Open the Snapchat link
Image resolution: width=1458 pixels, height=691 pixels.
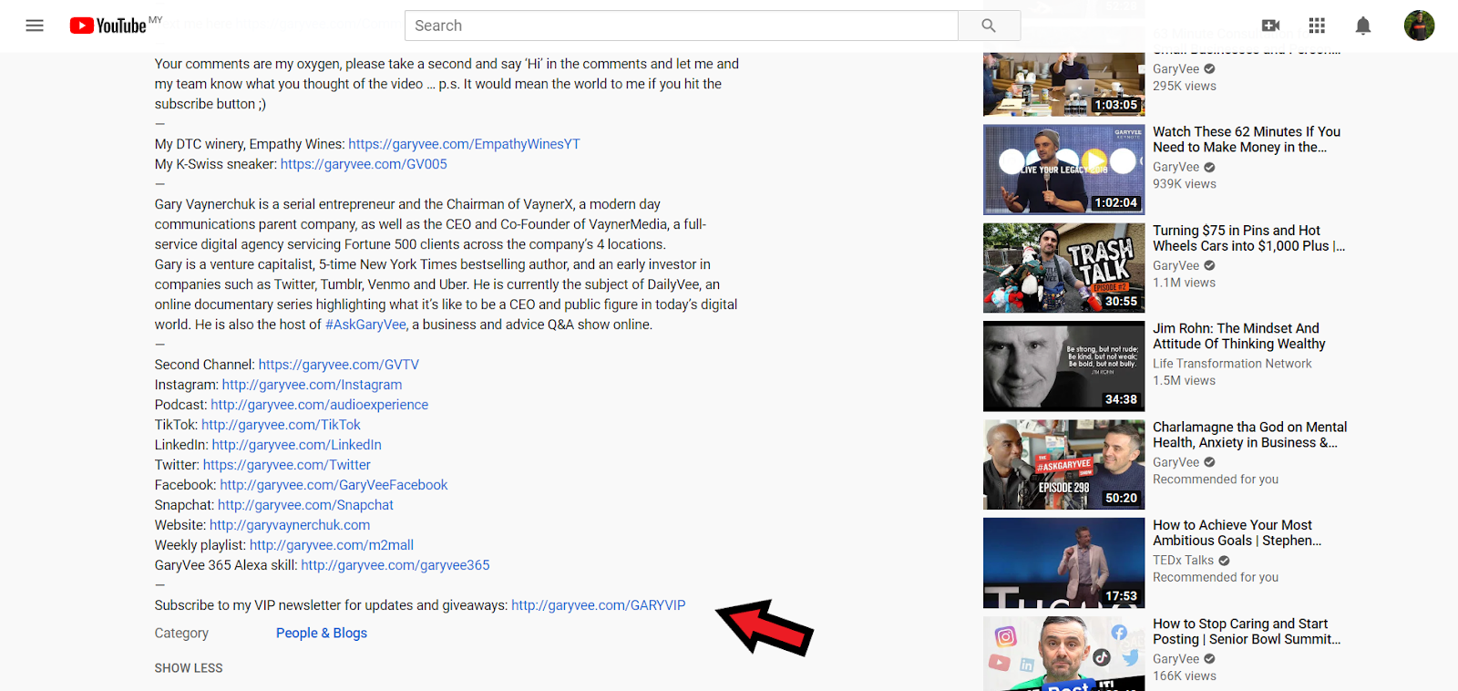pos(305,505)
